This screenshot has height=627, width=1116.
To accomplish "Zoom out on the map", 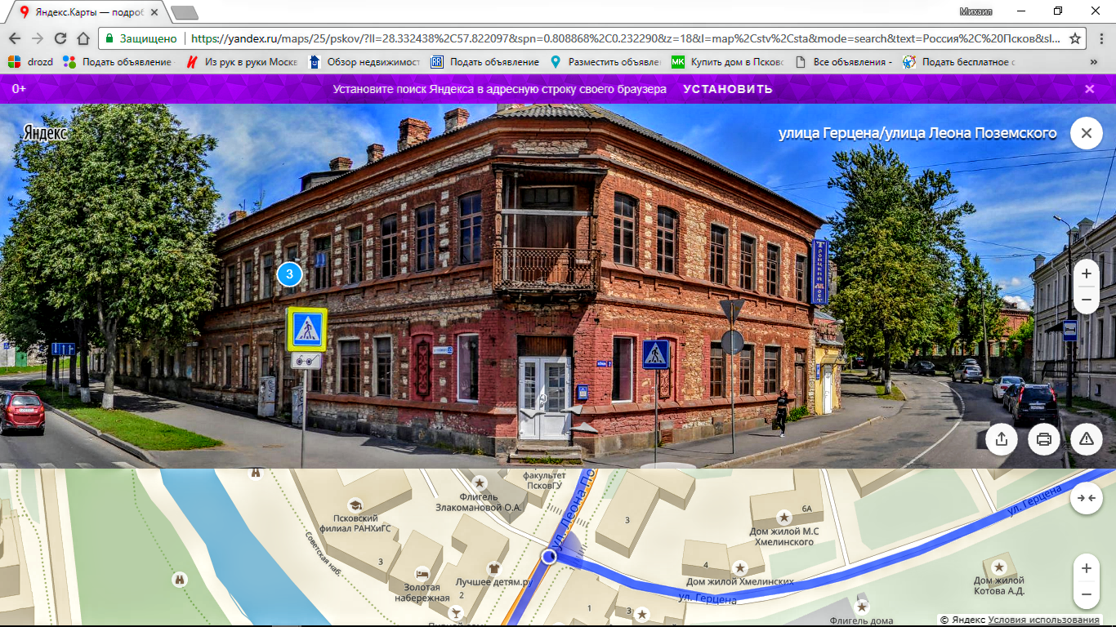I will pyautogui.click(x=1086, y=594).
